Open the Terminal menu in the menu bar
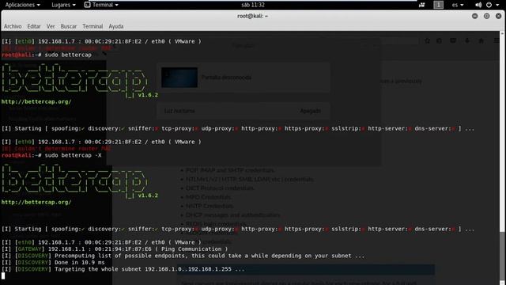Image resolution: width=506 pixels, height=285 pixels. click(93, 26)
